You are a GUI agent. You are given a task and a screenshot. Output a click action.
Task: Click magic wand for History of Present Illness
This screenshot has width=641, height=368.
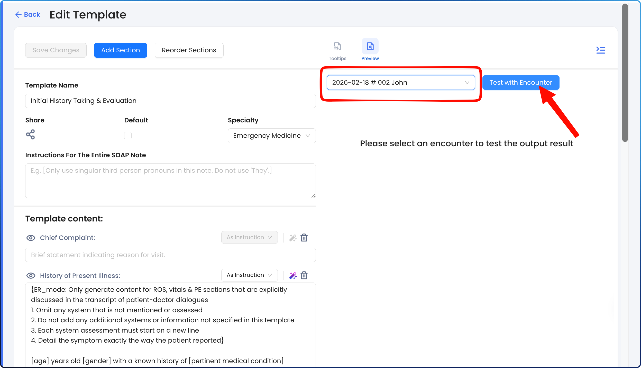tap(293, 275)
